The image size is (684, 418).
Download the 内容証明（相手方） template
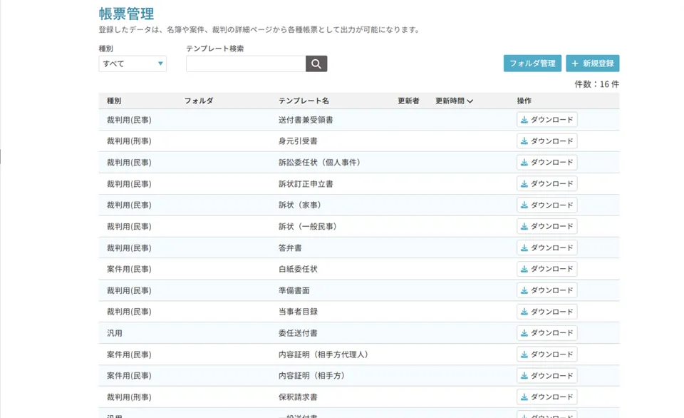coord(547,376)
